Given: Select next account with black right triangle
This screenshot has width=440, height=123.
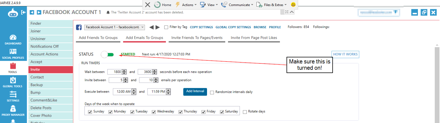Looking at the screenshot, I should coord(158,27).
